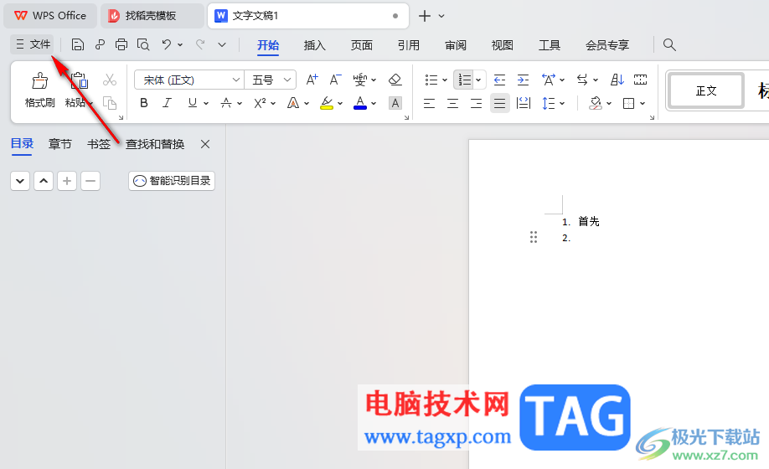The height and width of the screenshot is (469, 769).
Task: Align text left
Action: pyautogui.click(x=429, y=103)
